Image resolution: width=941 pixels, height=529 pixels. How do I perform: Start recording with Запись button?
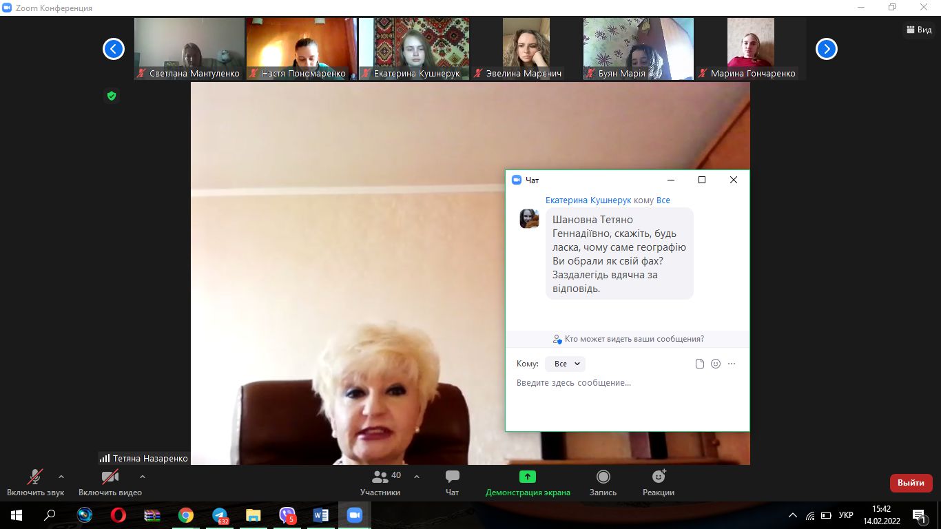(603, 482)
